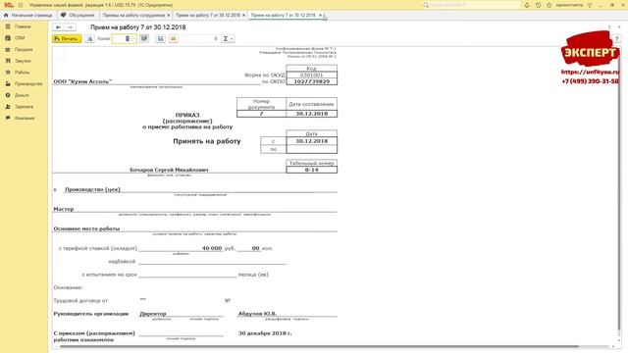Adjust copies with the spinner arrows
This screenshot has width=628, height=353.
[x=133, y=39]
